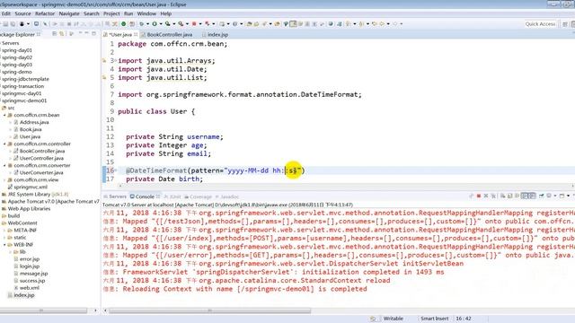Viewport: 575px width, 323px height.
Task: Expand the META-INF folder
Action: pyautogui.click(x=4, y=231)
